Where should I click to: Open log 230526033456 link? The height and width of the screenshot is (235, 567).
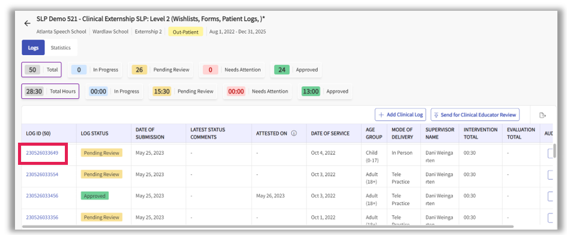click(x=42, y=196)
